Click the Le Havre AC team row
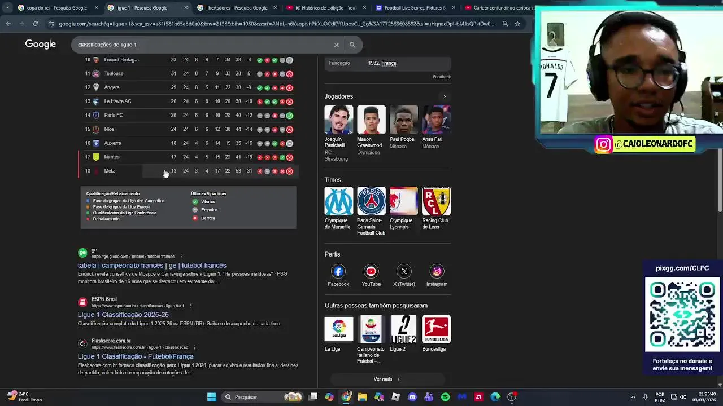 [x=189, y=101]
